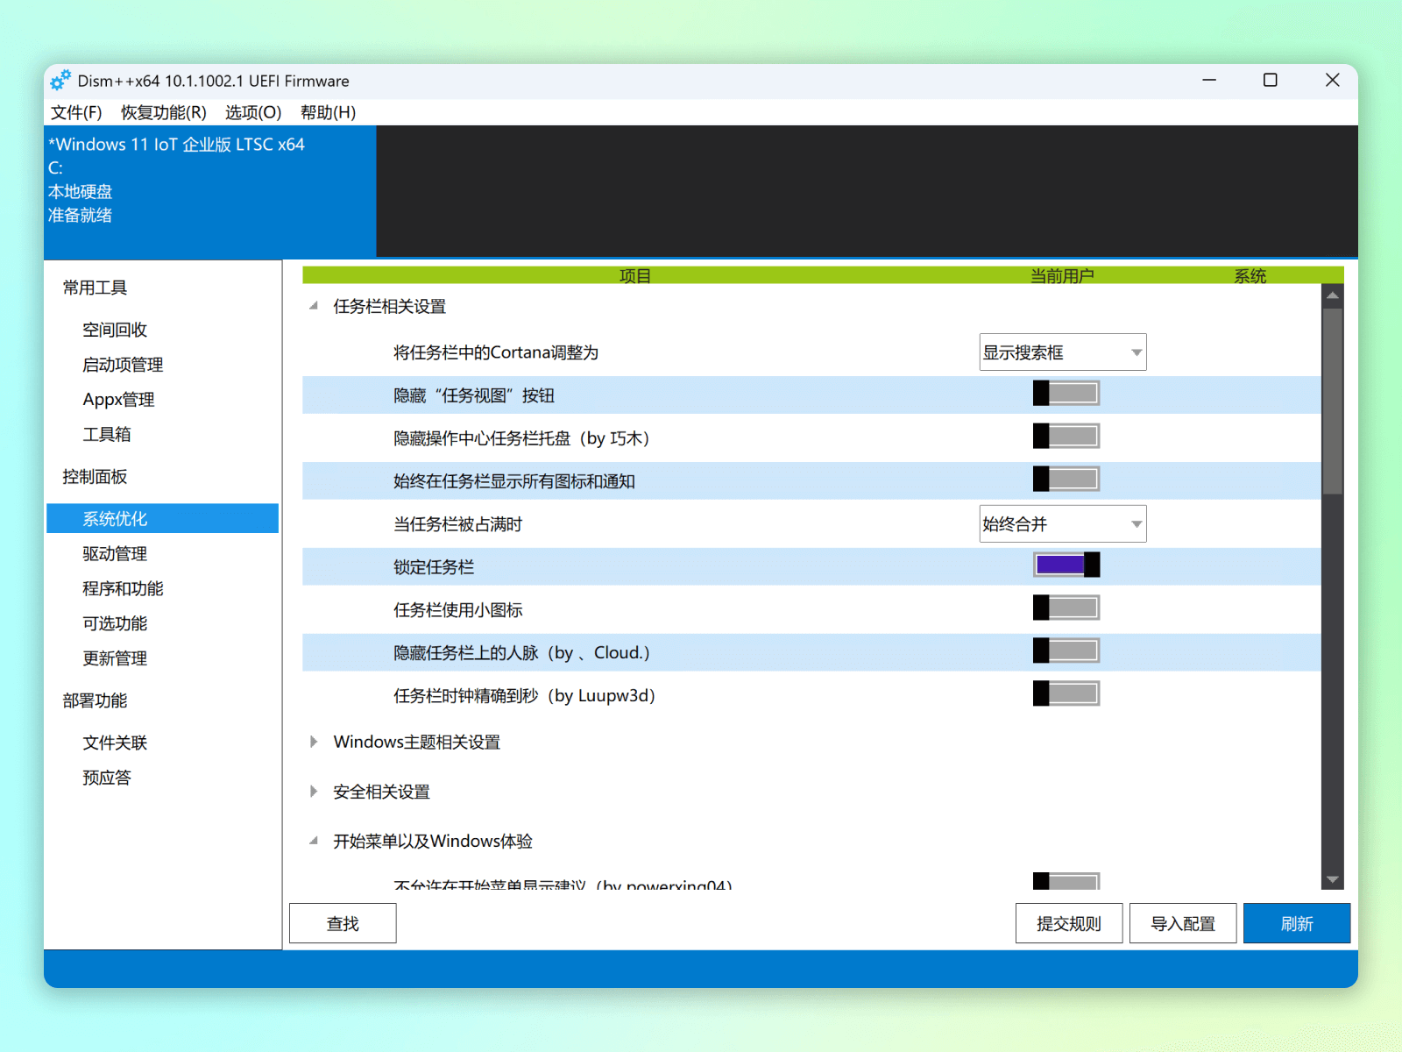Click the 刷新 button

(1296, 924)
